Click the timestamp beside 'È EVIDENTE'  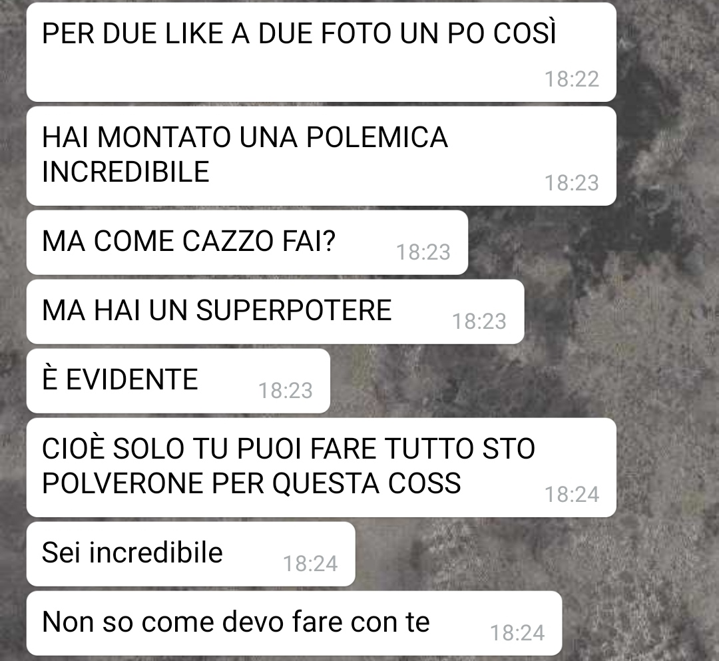pos(286,391)
